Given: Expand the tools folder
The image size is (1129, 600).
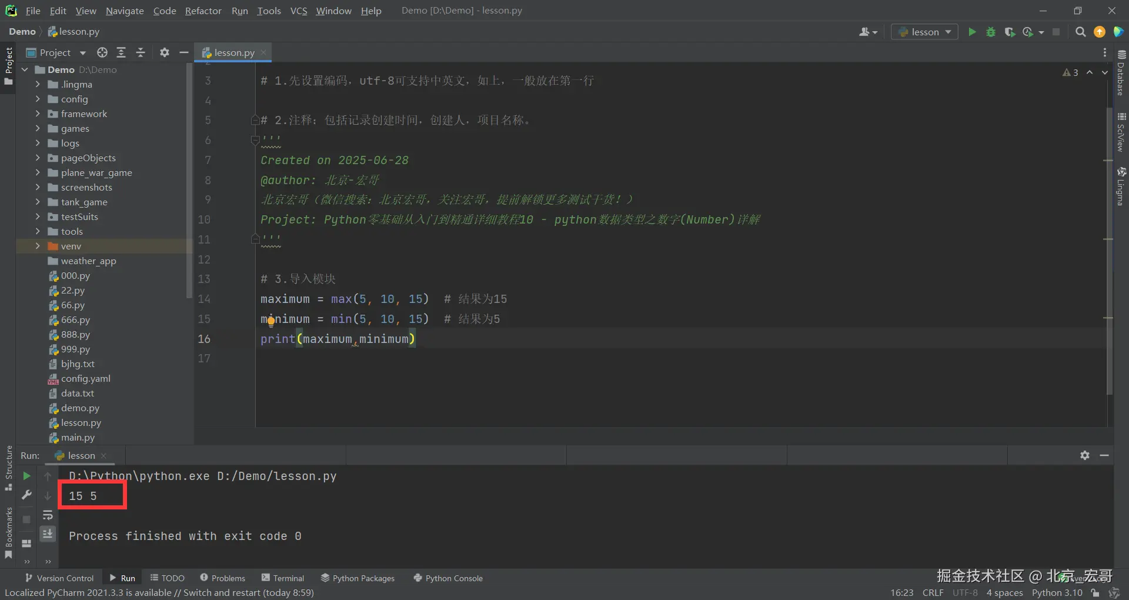Looking at the screenshot, I should [x=38, y=231].
